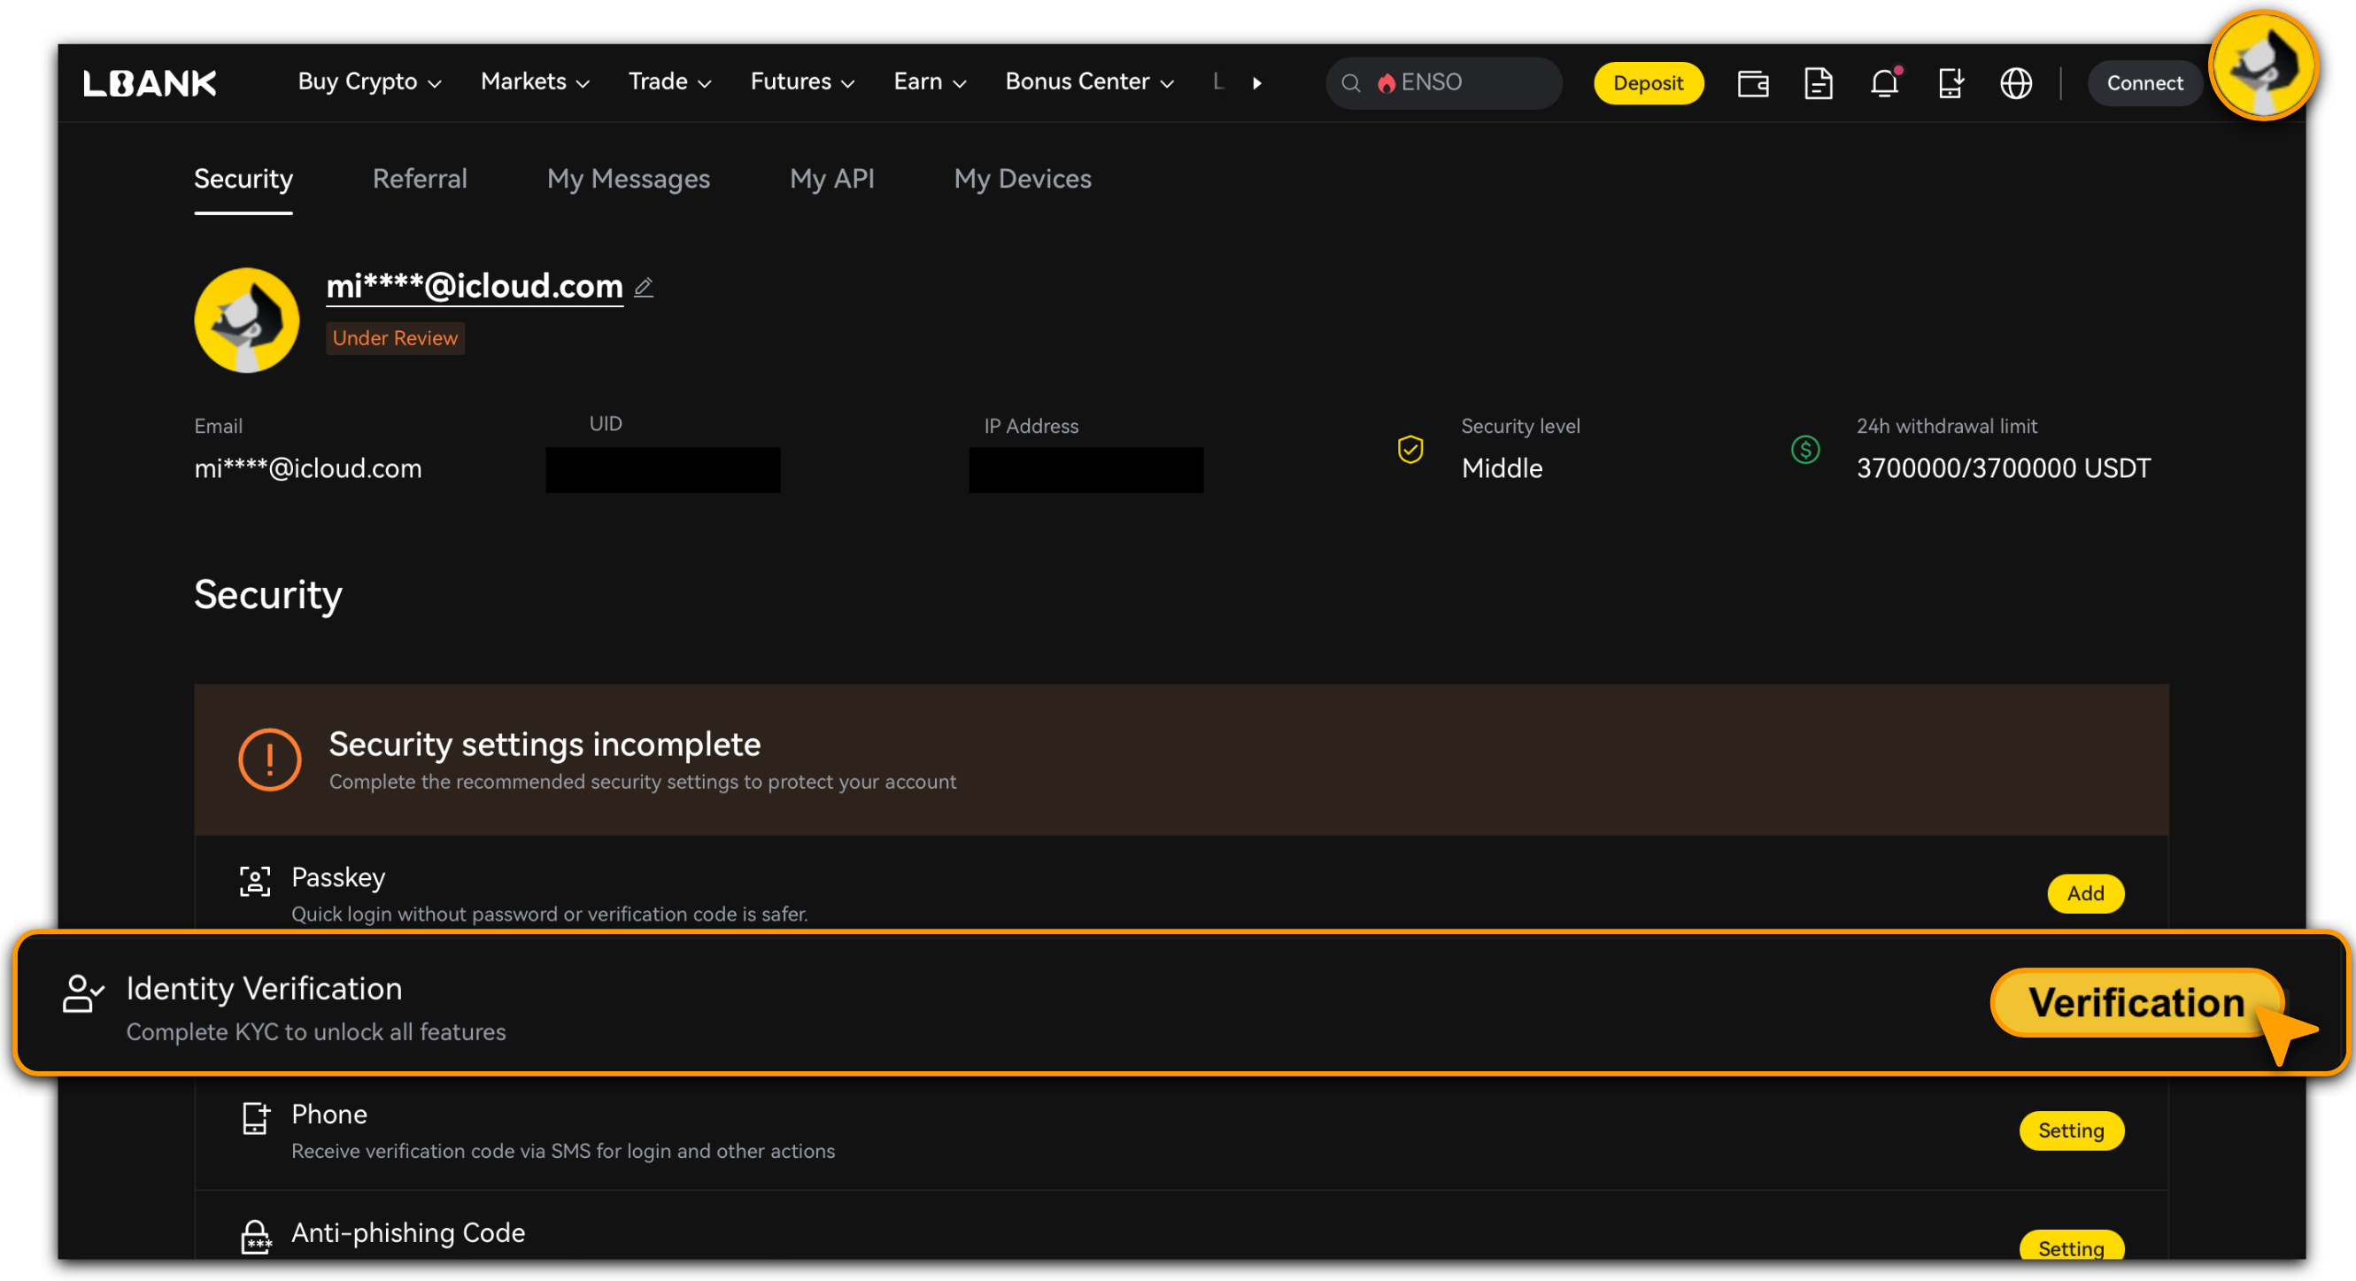Open the My Devices tab

click(1023, 179)
